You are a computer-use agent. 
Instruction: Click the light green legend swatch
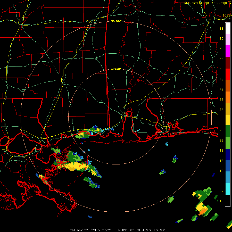(228, 143)
